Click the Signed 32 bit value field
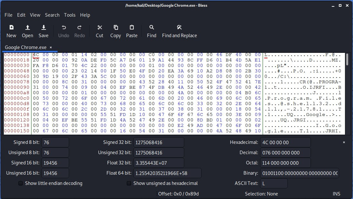 click(159, 143)
